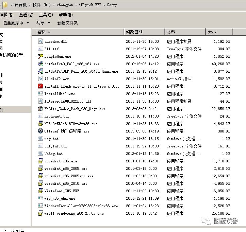
Task: Sort by the 名称 column header
Action: (78, 32)
